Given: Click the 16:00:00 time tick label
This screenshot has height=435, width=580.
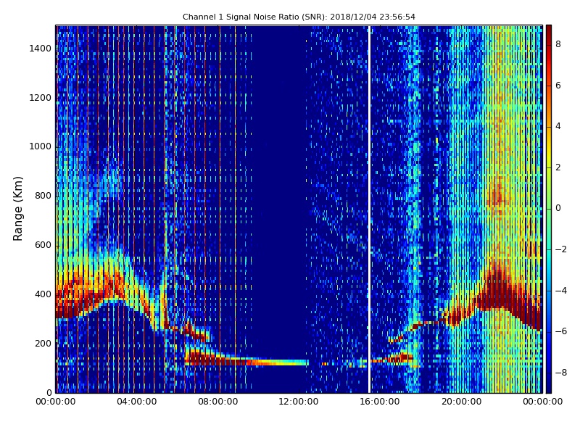Looking at the screenshot, I should click(380, 402).
